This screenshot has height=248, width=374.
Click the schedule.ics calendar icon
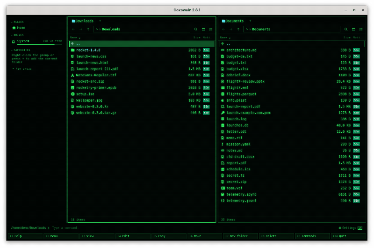coord(223,169)
